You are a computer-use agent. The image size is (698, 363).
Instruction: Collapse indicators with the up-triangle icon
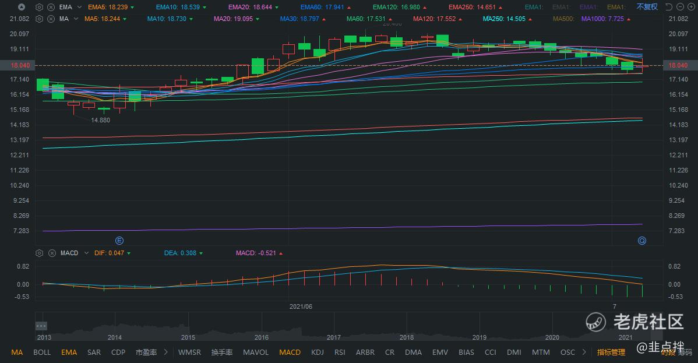click(x=22, y=7)
